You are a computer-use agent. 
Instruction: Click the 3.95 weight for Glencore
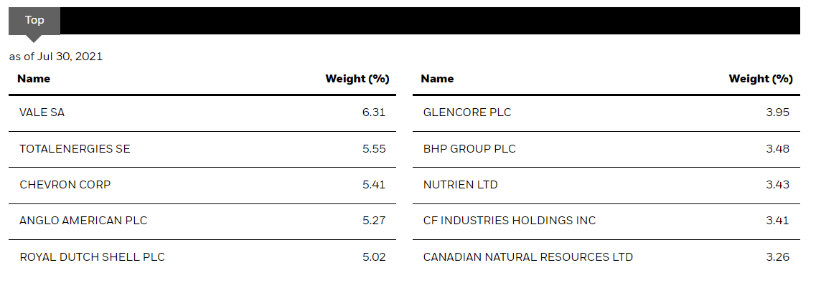(777, 112)
